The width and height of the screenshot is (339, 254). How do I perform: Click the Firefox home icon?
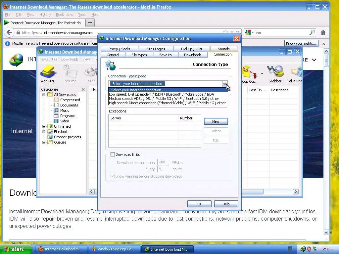[323, 33]
